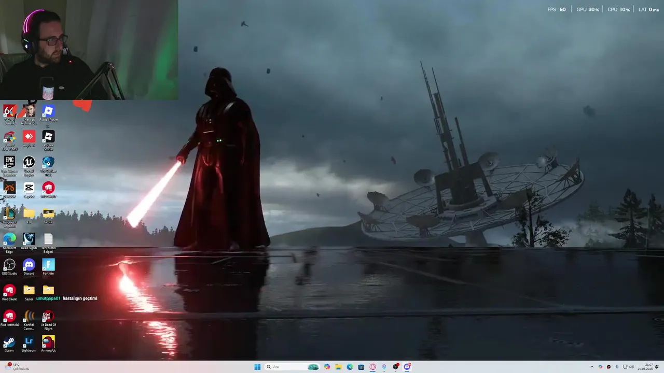
Task: Select the VALORANT desktop icon
Action: click(48, 190)
